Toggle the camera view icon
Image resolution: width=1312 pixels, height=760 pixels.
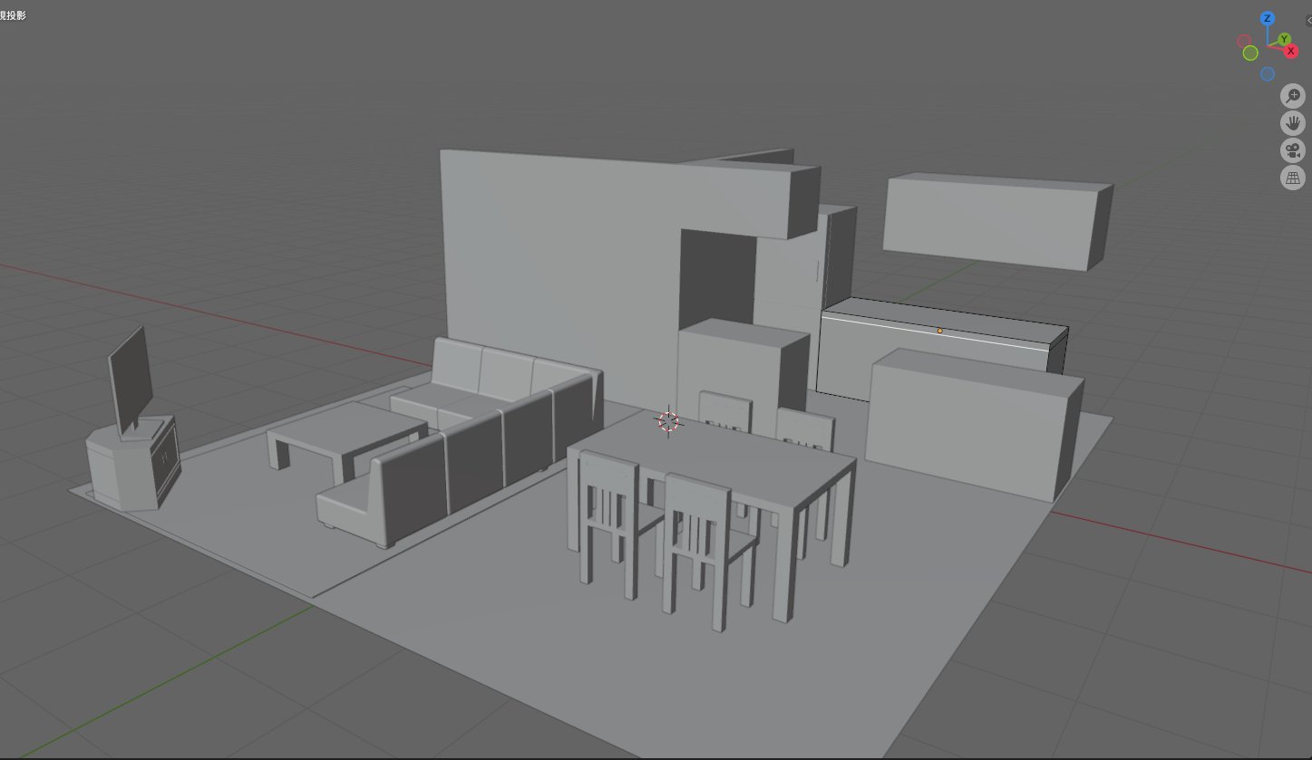(x=1293, y=150)
